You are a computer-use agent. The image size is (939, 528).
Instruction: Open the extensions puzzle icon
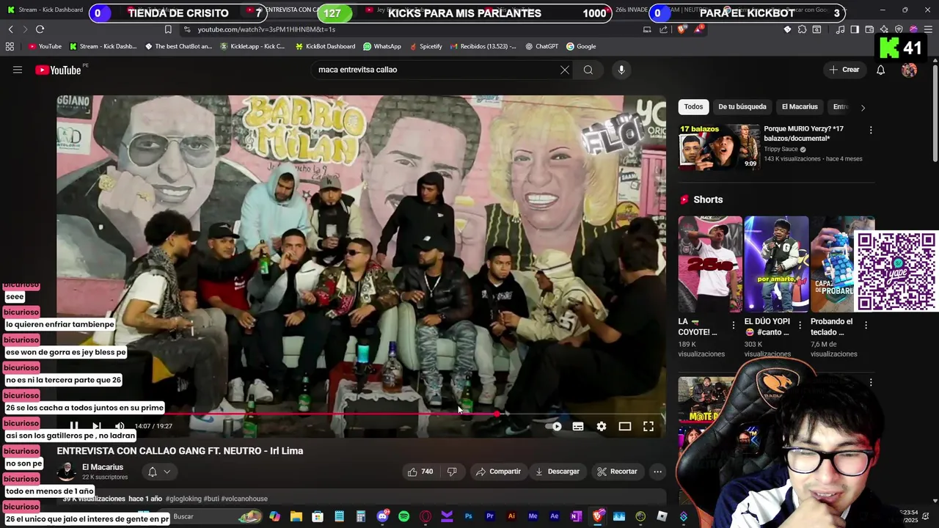coord(802,29)
